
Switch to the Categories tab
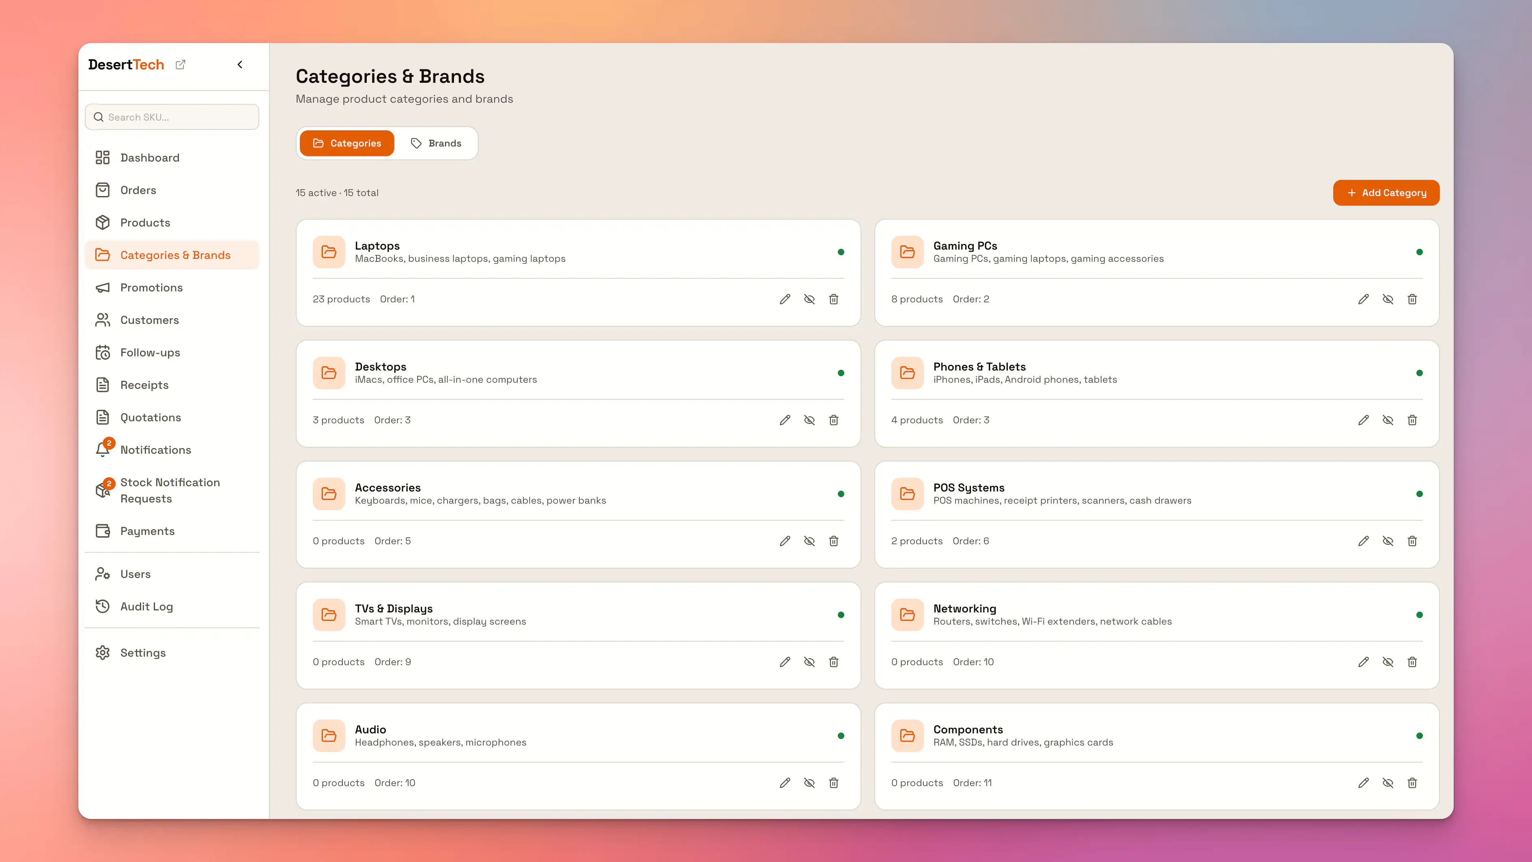click(x=347, y=143)
